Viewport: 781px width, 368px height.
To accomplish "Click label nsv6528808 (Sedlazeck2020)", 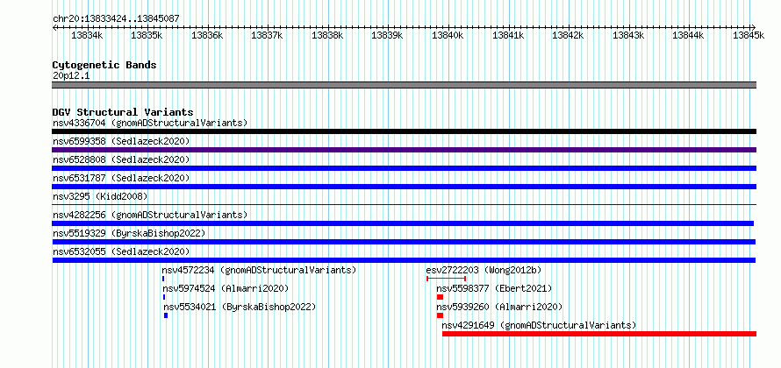I will click(121, 159).
